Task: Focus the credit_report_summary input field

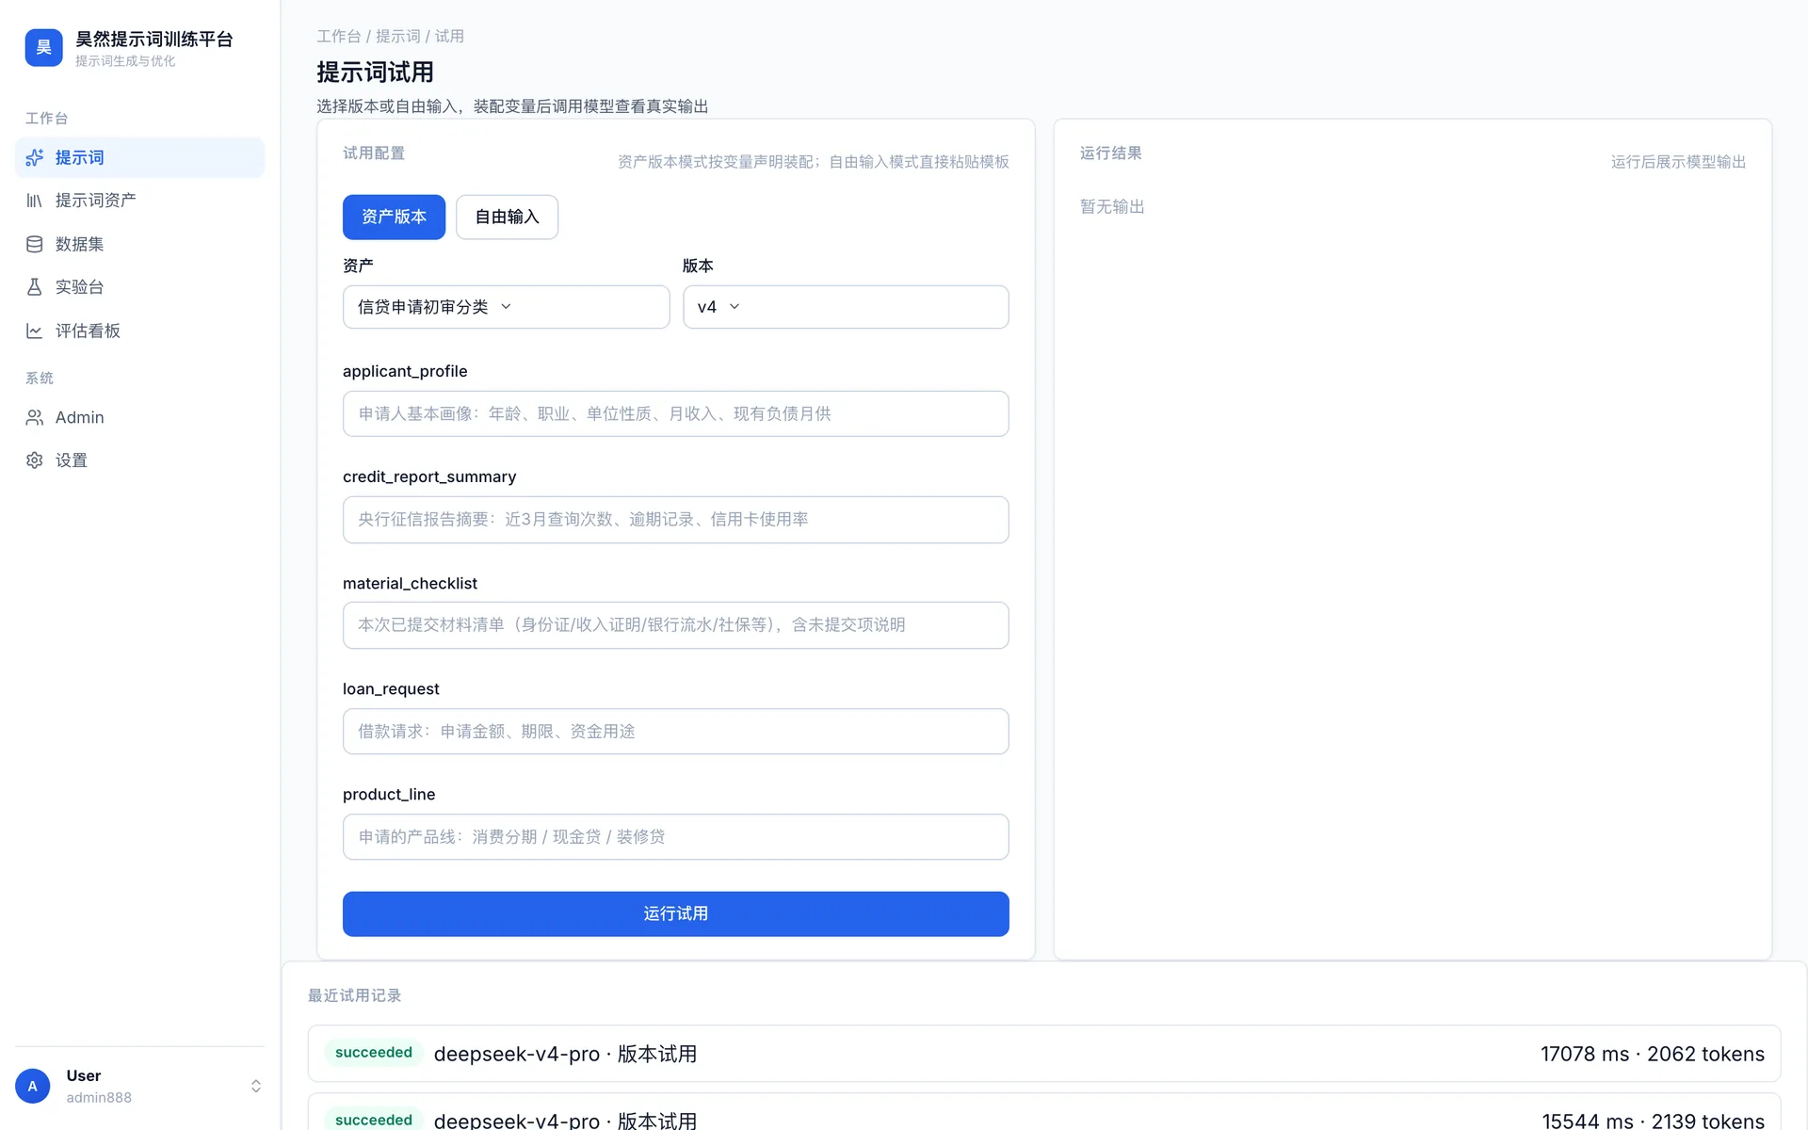Action: (x=675, y=519)
